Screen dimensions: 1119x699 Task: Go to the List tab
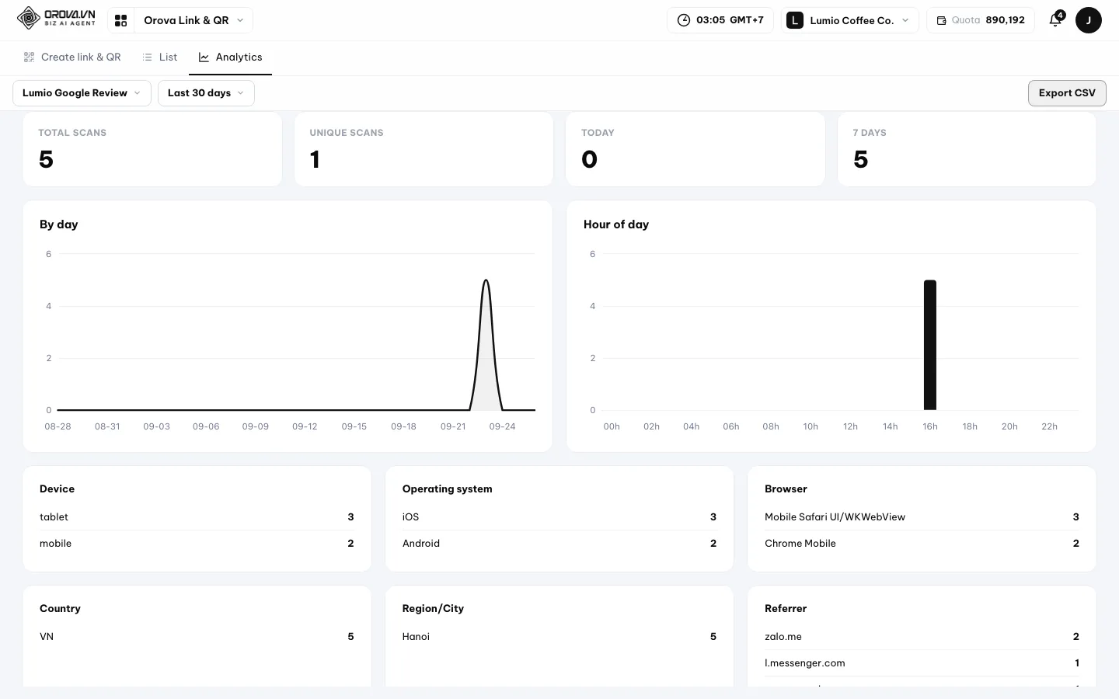pos(160,57)
